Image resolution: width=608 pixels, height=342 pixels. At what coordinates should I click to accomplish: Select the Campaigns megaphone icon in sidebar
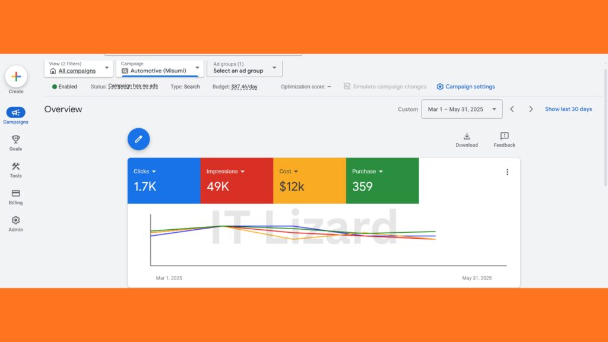click(x=15, y=113)
